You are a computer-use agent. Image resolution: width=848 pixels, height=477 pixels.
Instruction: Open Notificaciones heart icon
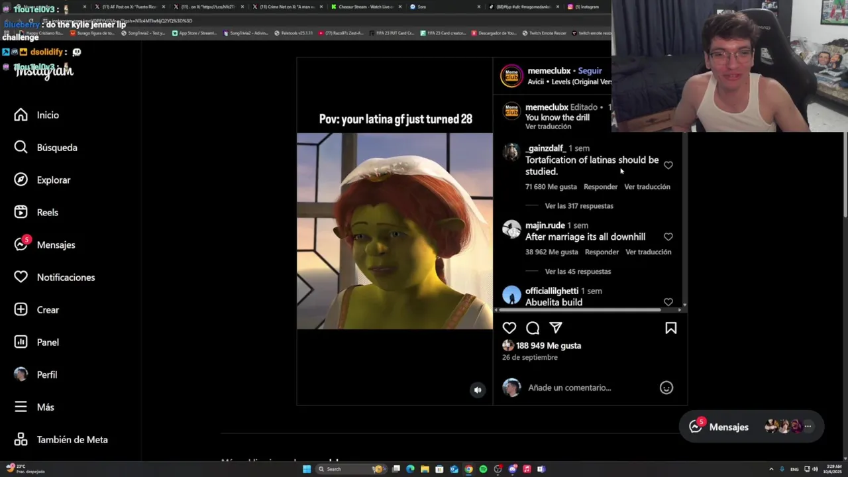21,278
